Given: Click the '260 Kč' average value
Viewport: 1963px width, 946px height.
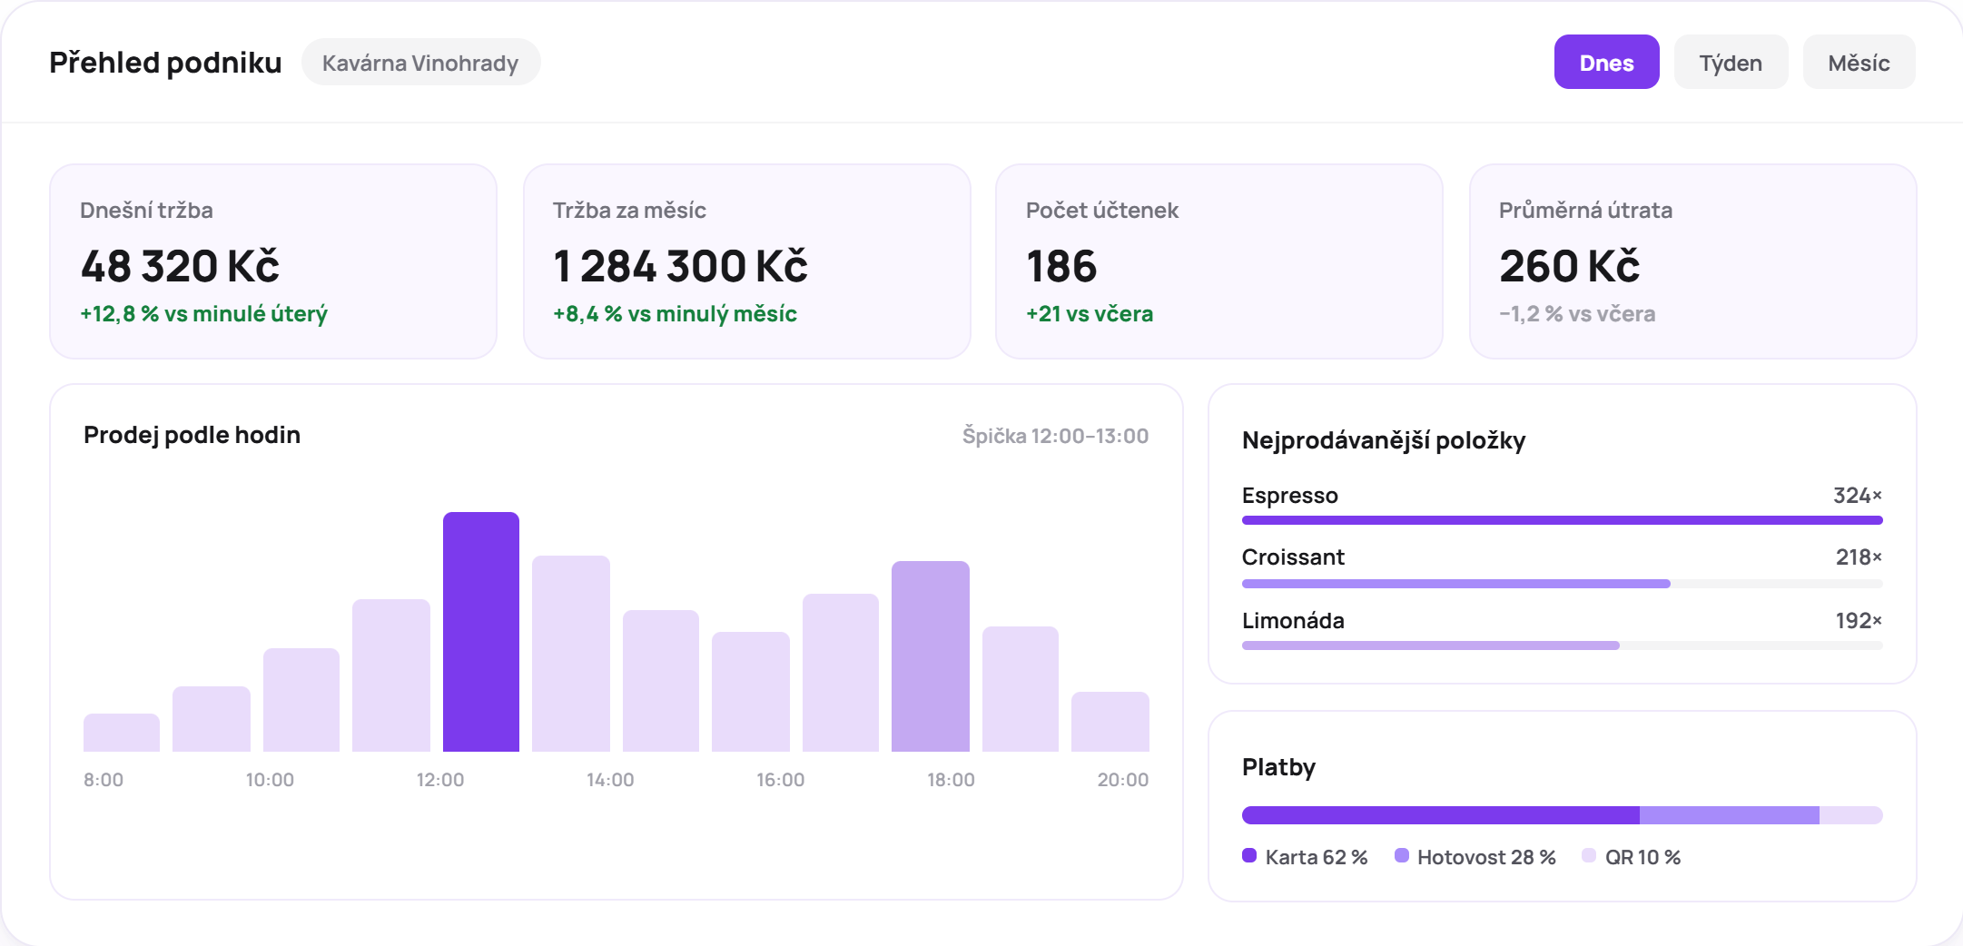Looking at the screenshot, I should tap(1569, 266).
